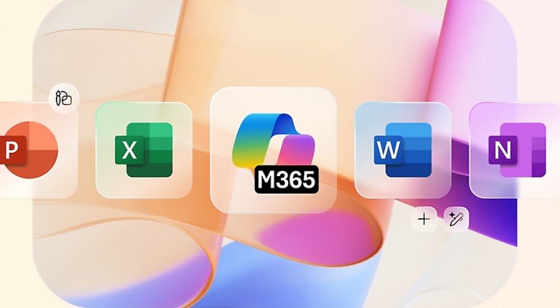Screen dimensions: 560x308
Task: Click the white W letter on Word
Action: [388, 151]
